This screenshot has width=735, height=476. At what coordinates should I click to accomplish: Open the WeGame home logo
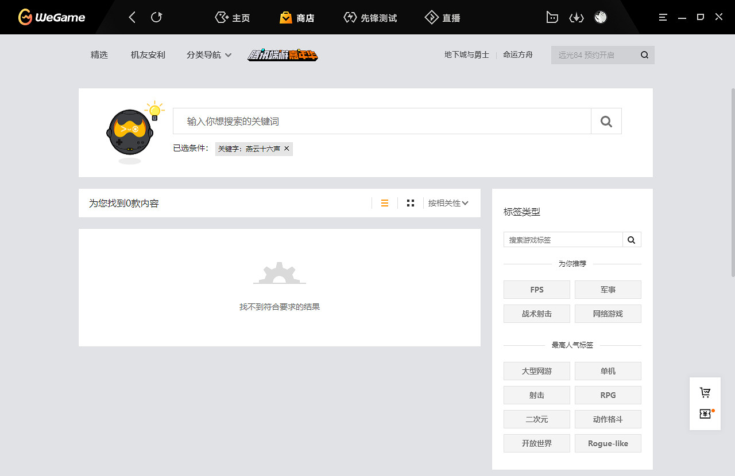tap(51, 17)
